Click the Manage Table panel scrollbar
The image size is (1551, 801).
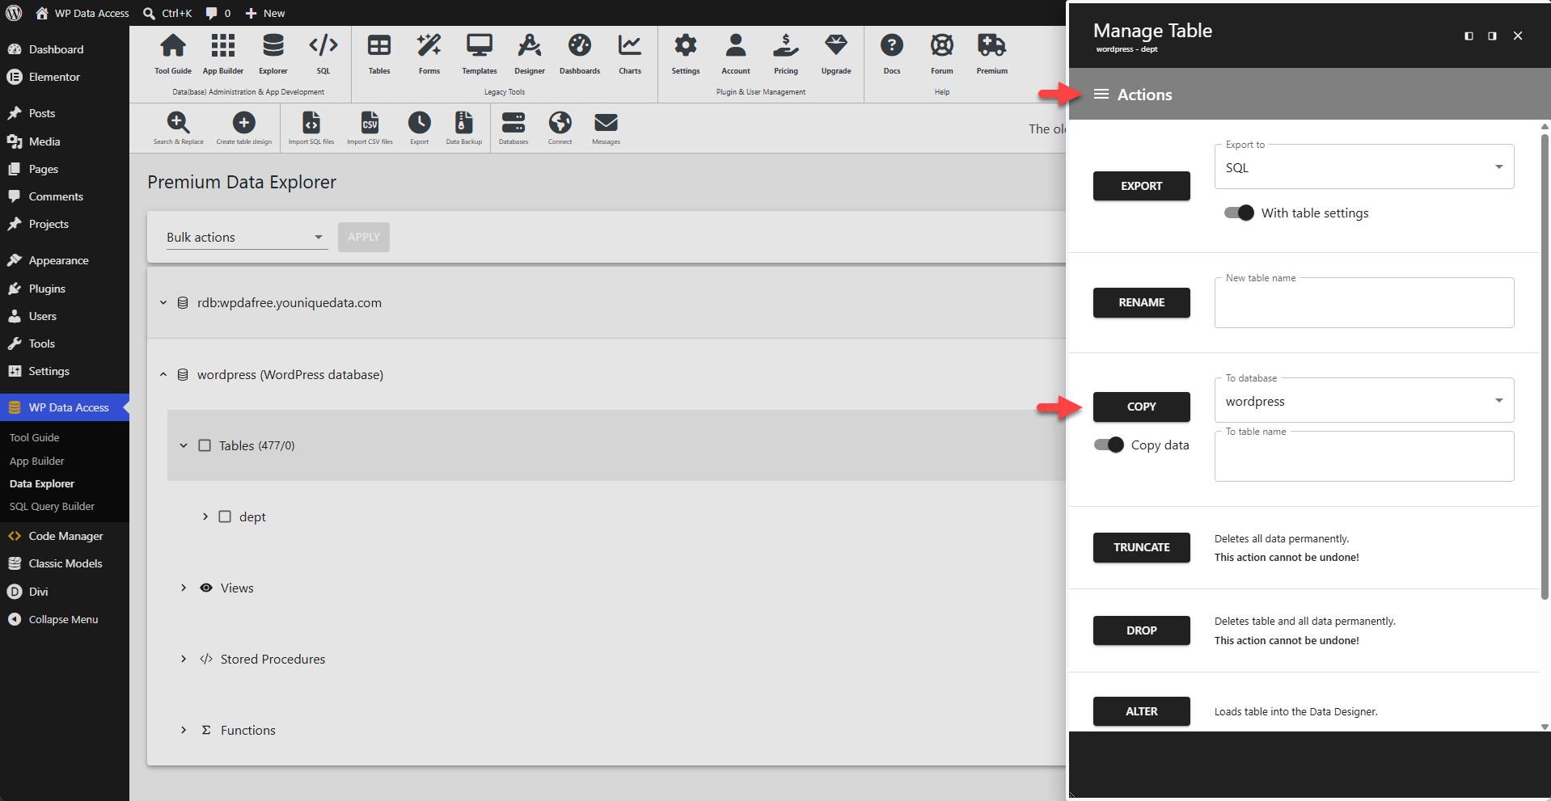(x=1545, y=368)
